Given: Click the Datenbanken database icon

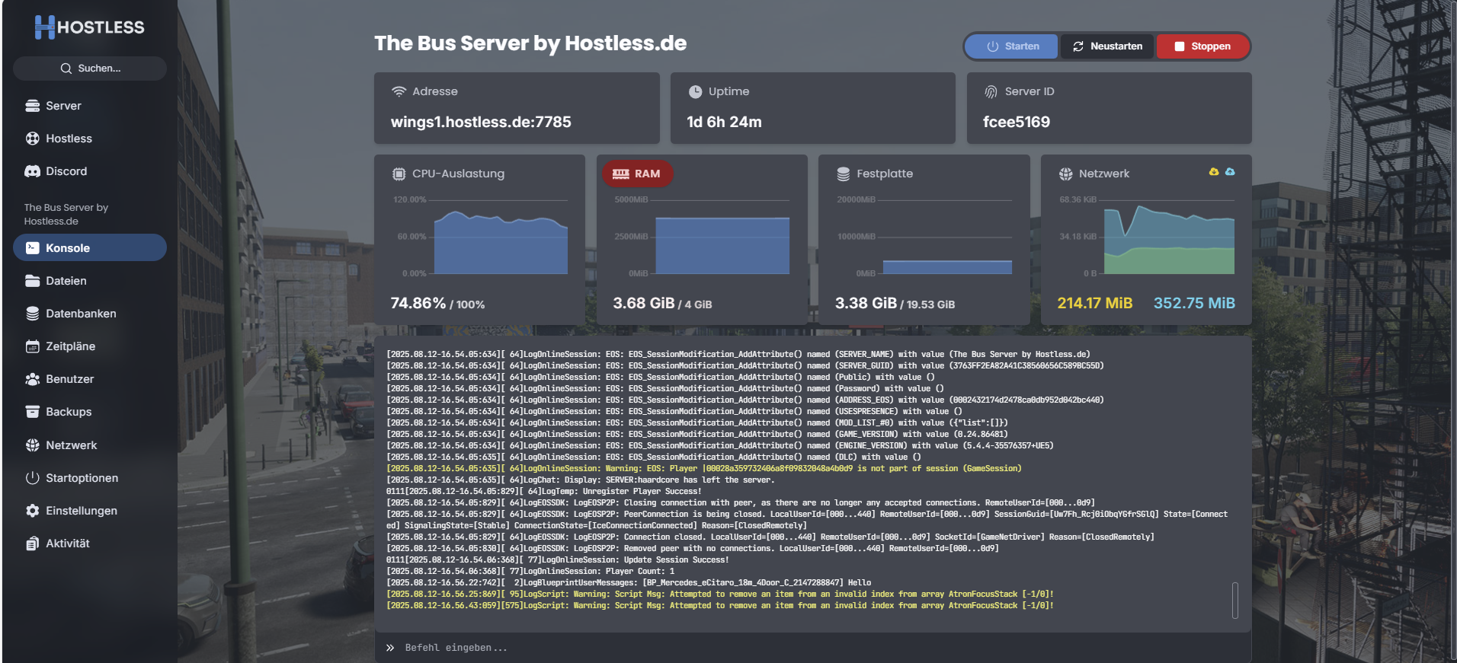Looking at the screenshot, I should 33,314.
